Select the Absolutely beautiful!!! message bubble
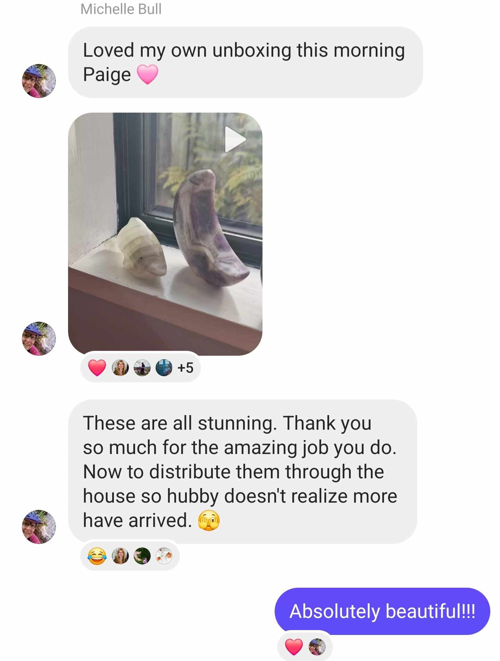Image resolution: width=500 pixels, height=661 pixels. point(382,611)
